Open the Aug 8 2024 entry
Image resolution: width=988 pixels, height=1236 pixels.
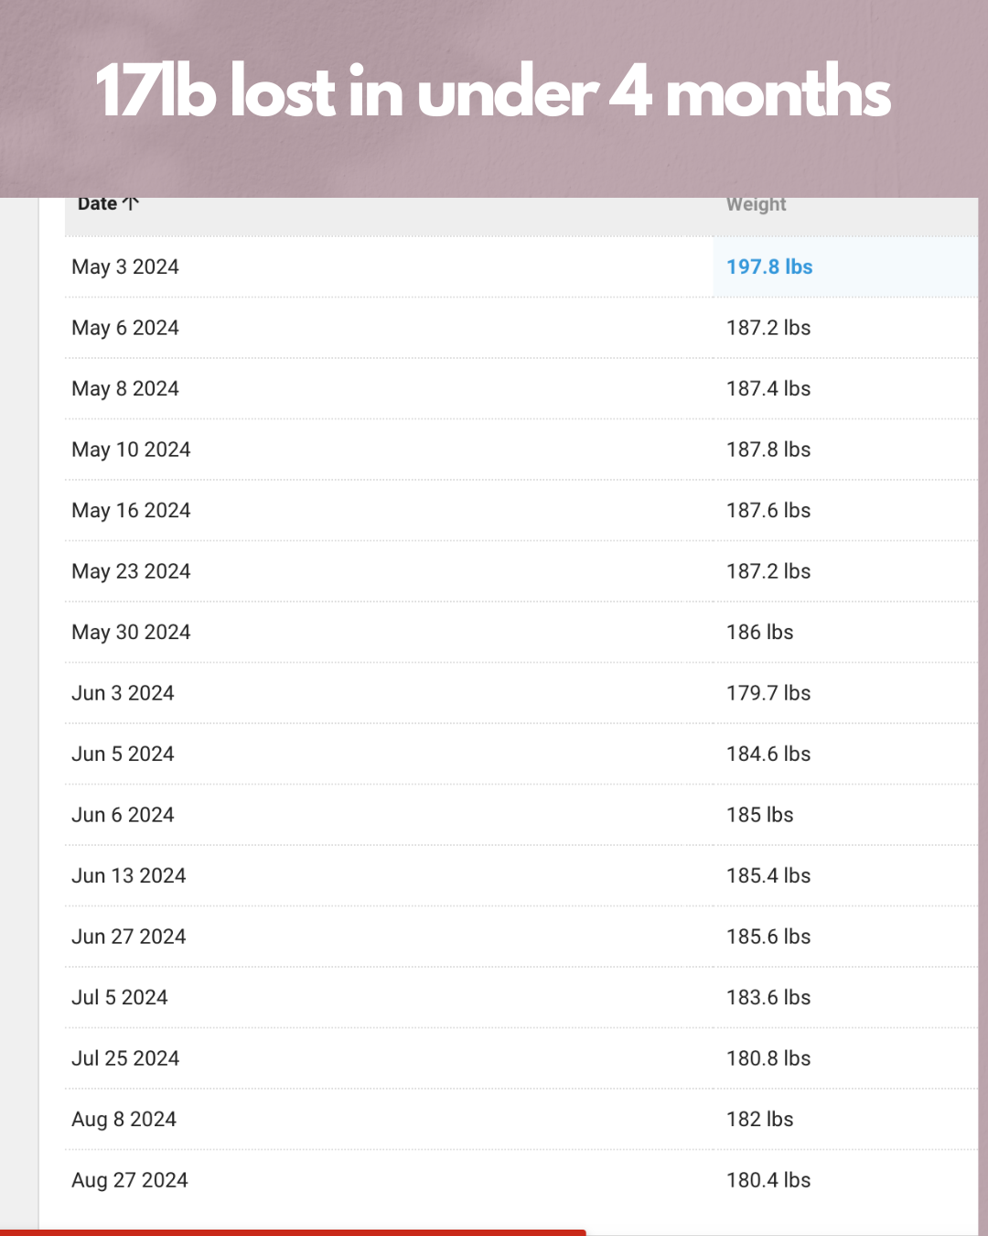[x=123, y=1120]
